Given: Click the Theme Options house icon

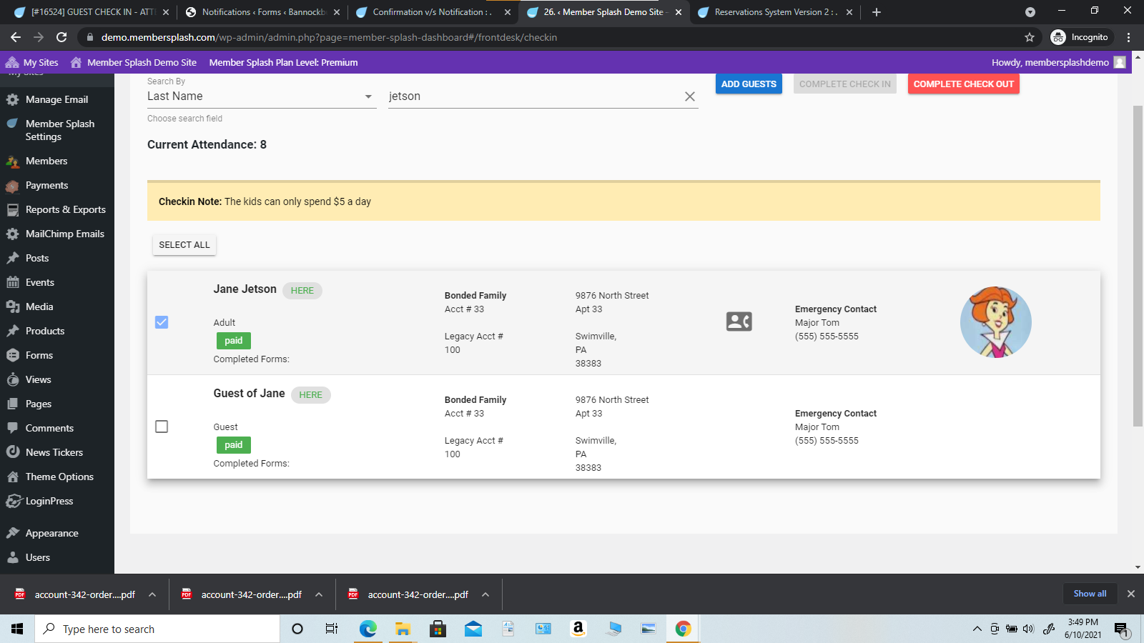Looking at the screenshot, I should click(x=12, y=477).
